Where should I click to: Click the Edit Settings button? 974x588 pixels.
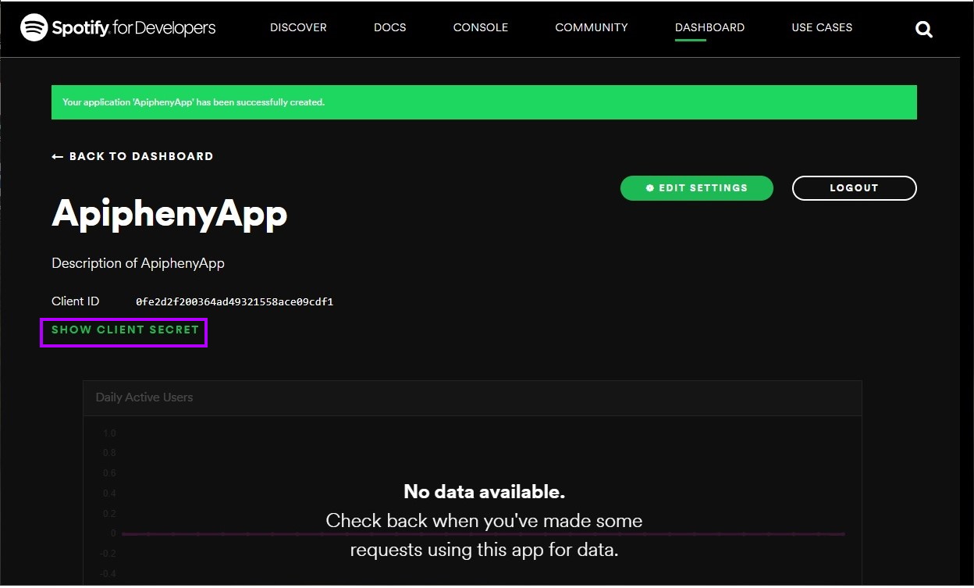click(697, 188)
